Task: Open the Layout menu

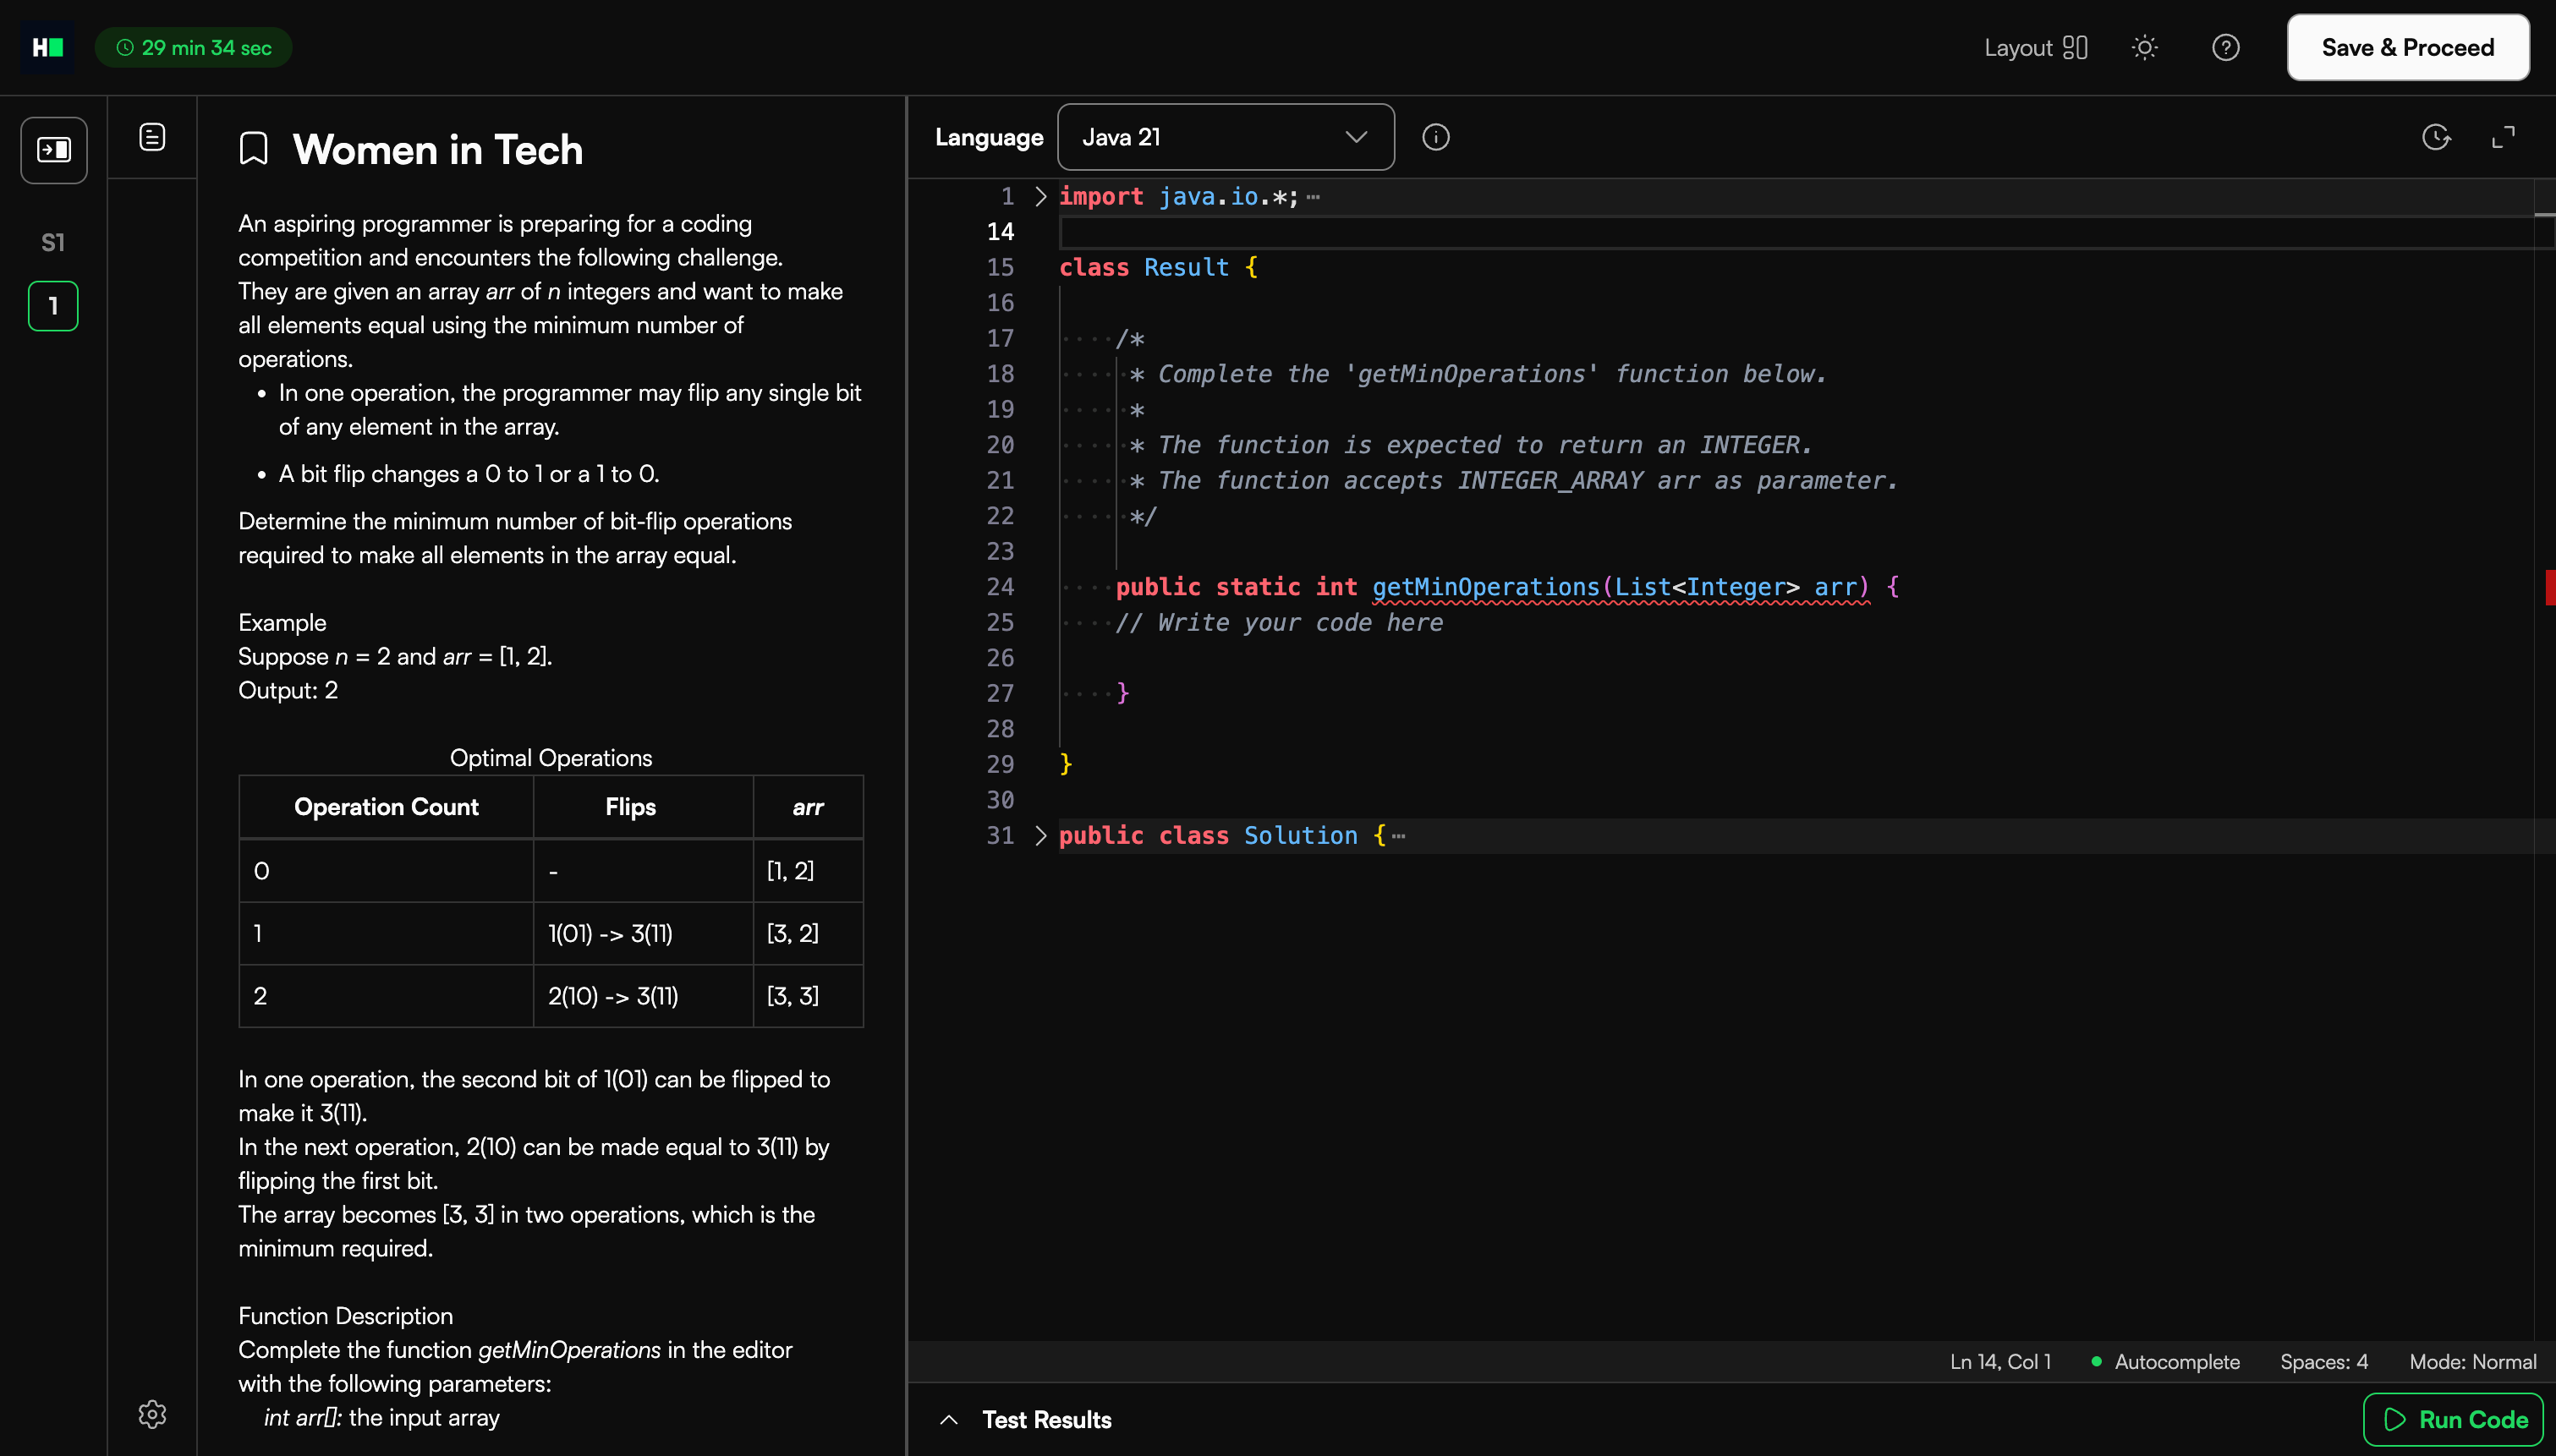Action: click(2035, 47)
